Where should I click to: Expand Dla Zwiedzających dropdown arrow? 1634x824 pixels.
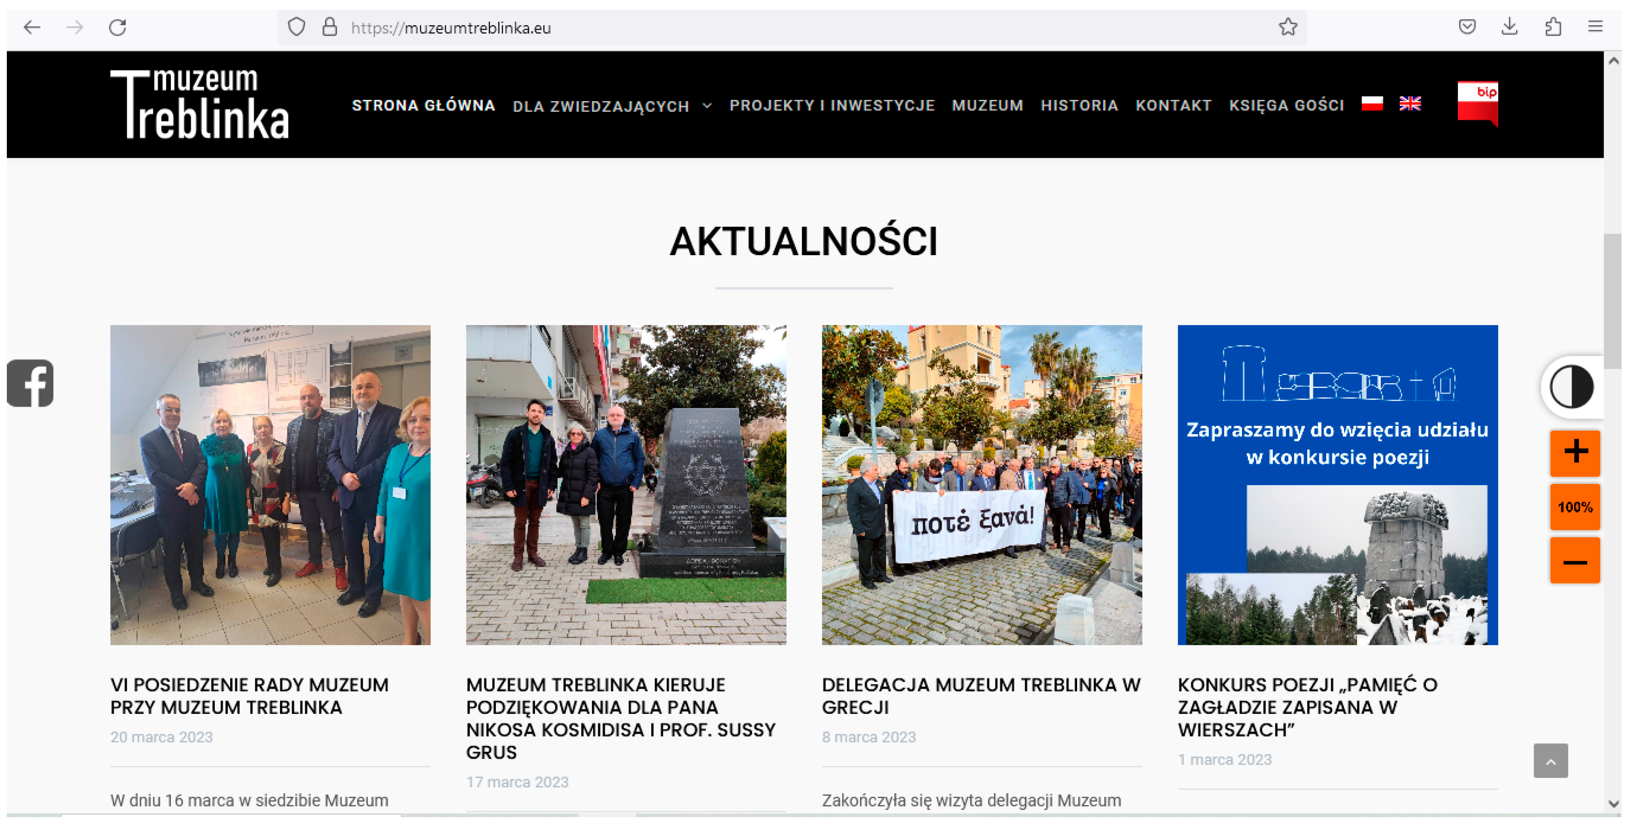[707, 106]
